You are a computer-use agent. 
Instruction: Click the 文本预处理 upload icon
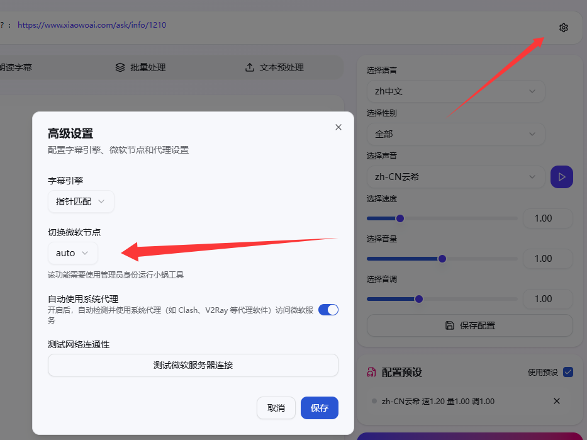click(x=250, y=67)
